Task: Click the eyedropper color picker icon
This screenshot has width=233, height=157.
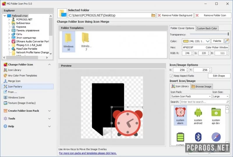Action: point(227,41)
